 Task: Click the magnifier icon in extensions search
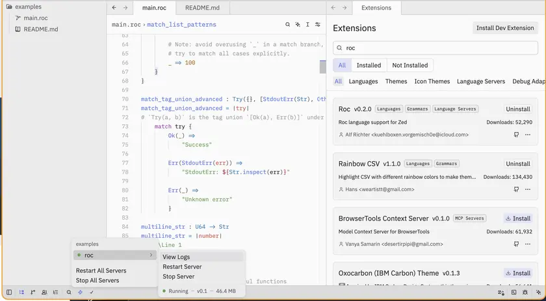tap(339, 48)
